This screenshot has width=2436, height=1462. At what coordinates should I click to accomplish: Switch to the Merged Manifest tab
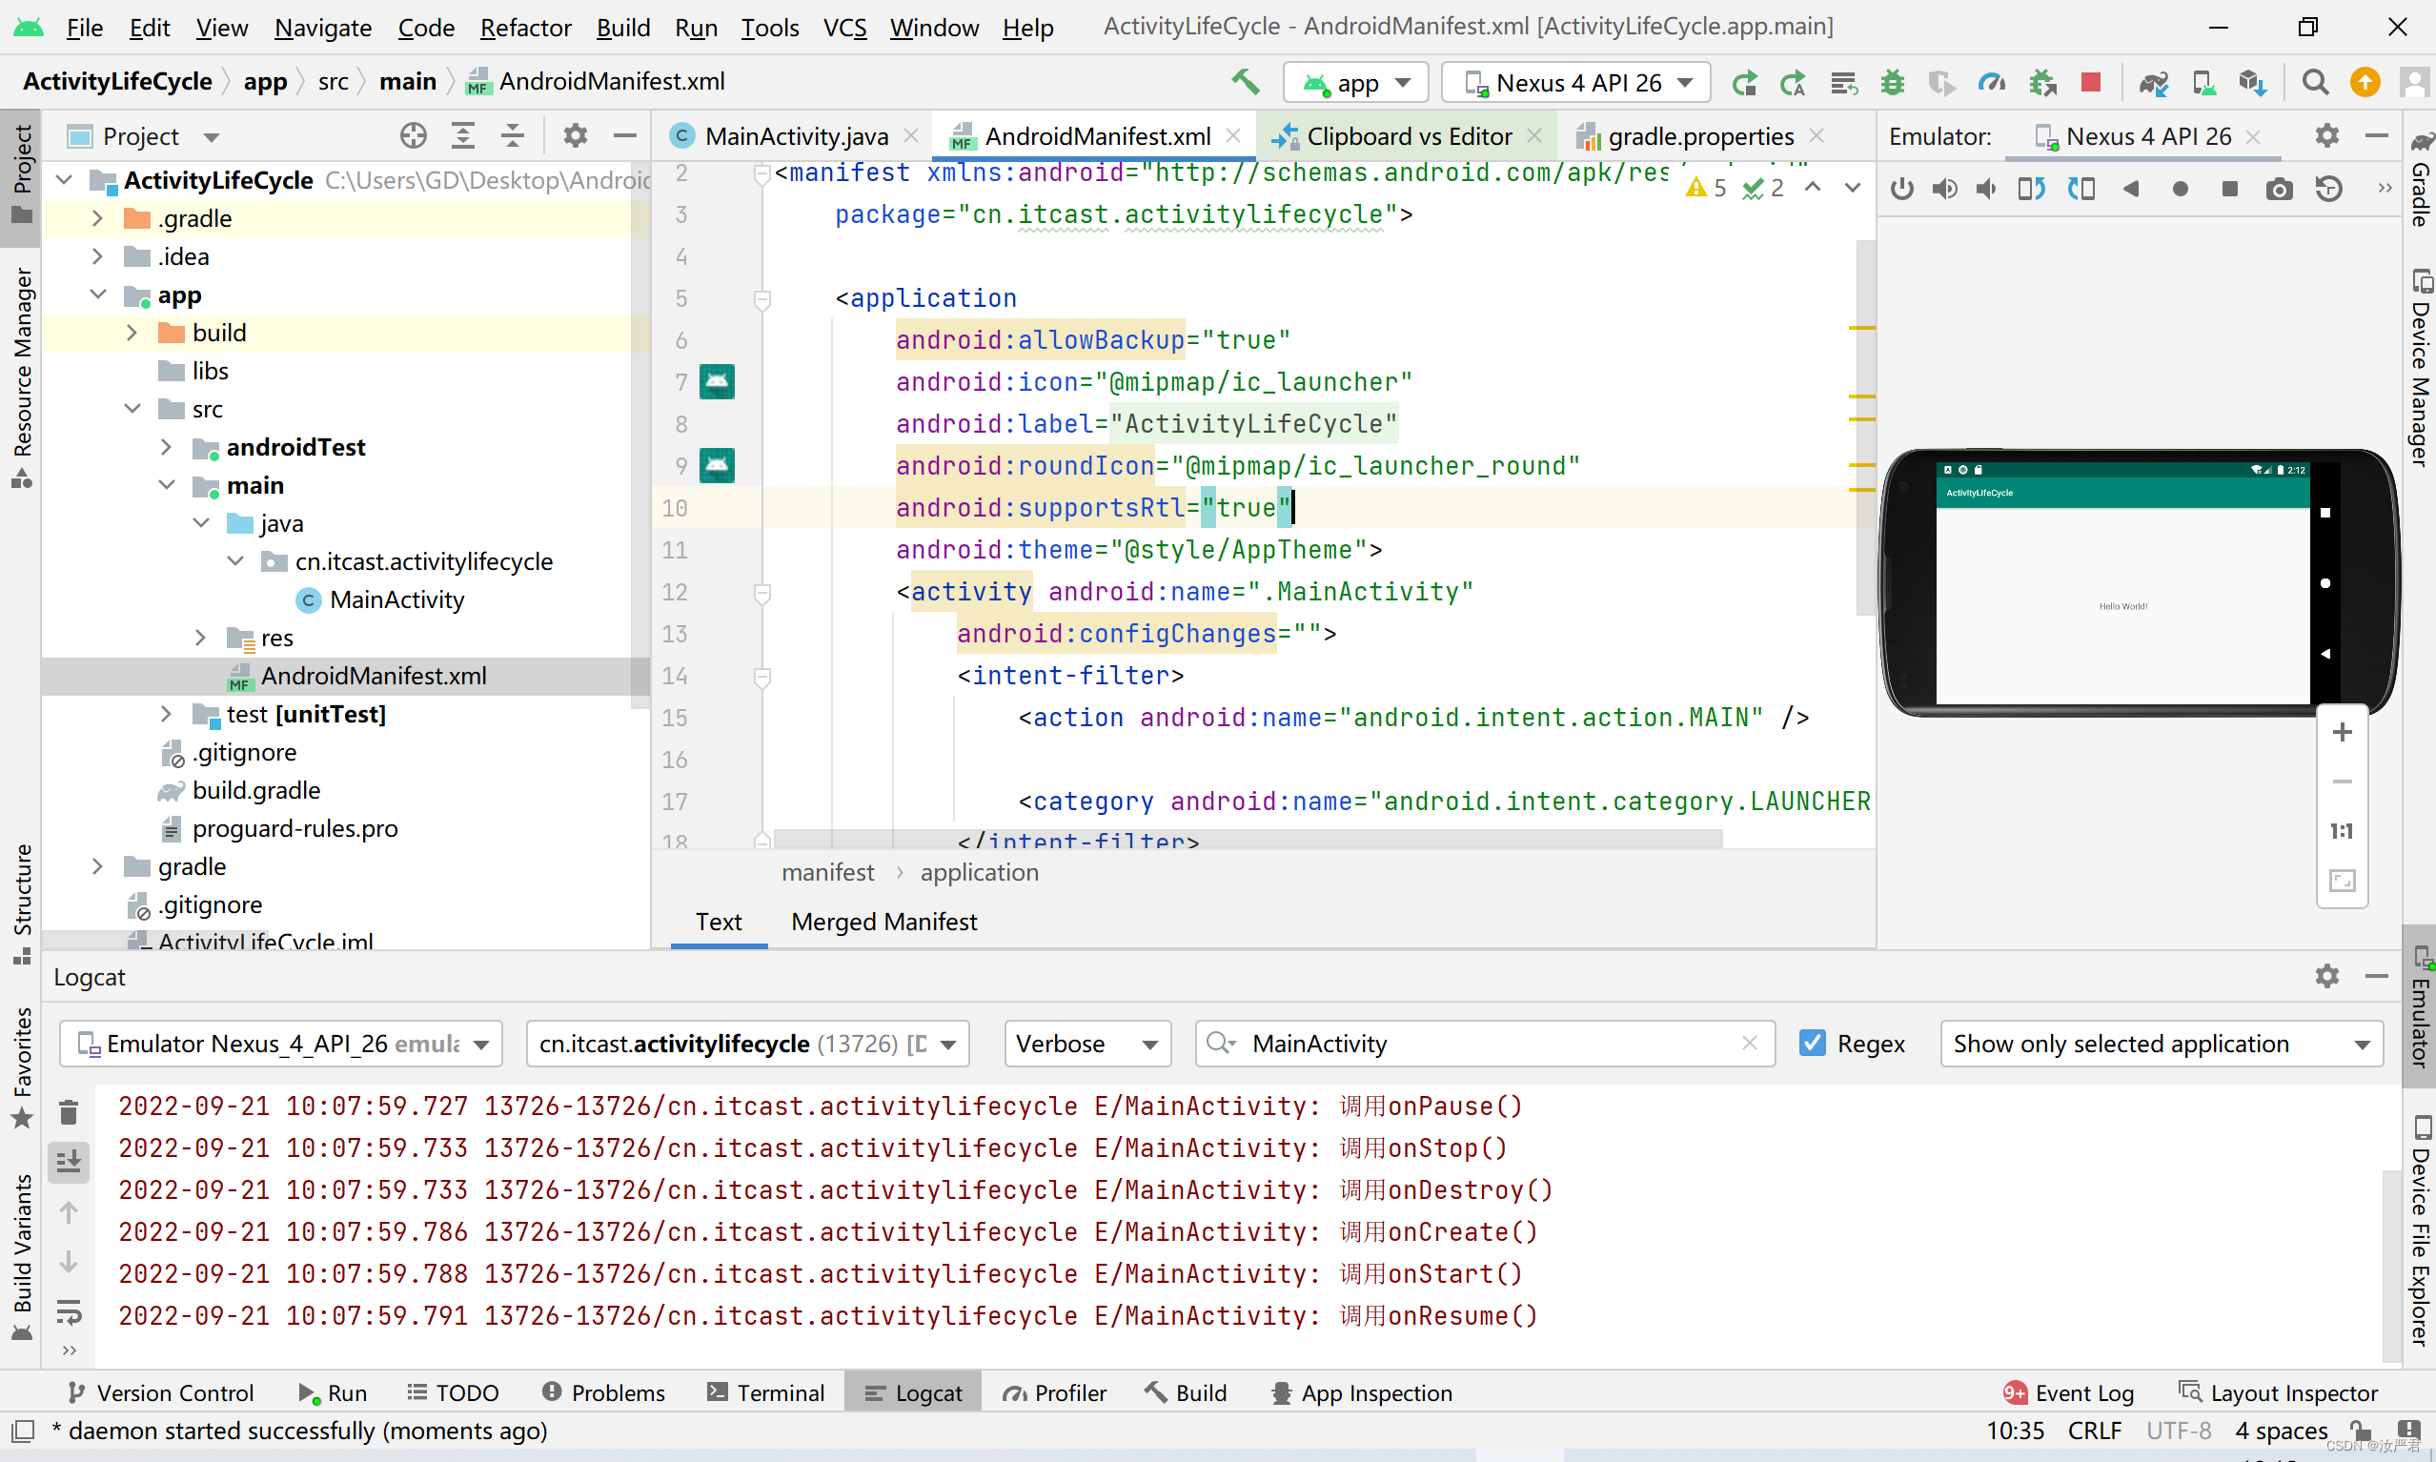883,922
